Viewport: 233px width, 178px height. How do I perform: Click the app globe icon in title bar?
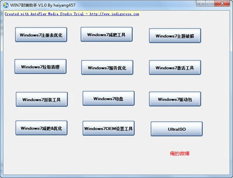[x=6, y=5]
